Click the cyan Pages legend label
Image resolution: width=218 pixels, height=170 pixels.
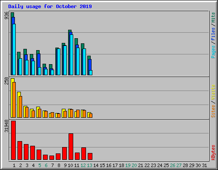(x=213, y=52)
